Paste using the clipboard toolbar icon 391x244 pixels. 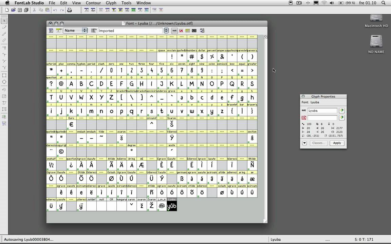tap(48, 10)
